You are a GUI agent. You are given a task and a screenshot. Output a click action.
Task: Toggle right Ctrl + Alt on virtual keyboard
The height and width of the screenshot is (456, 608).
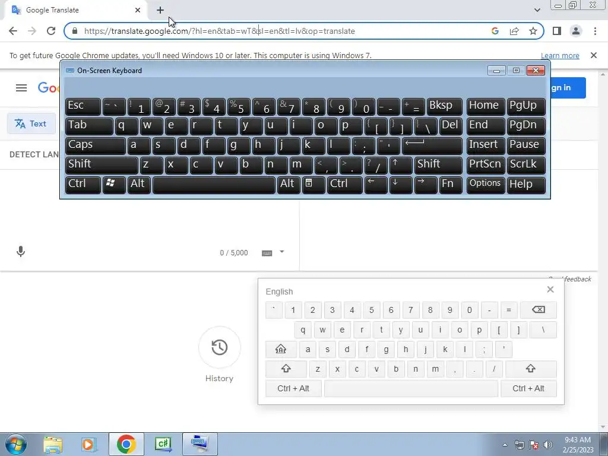pyautogui.click(x=528, y=388)
